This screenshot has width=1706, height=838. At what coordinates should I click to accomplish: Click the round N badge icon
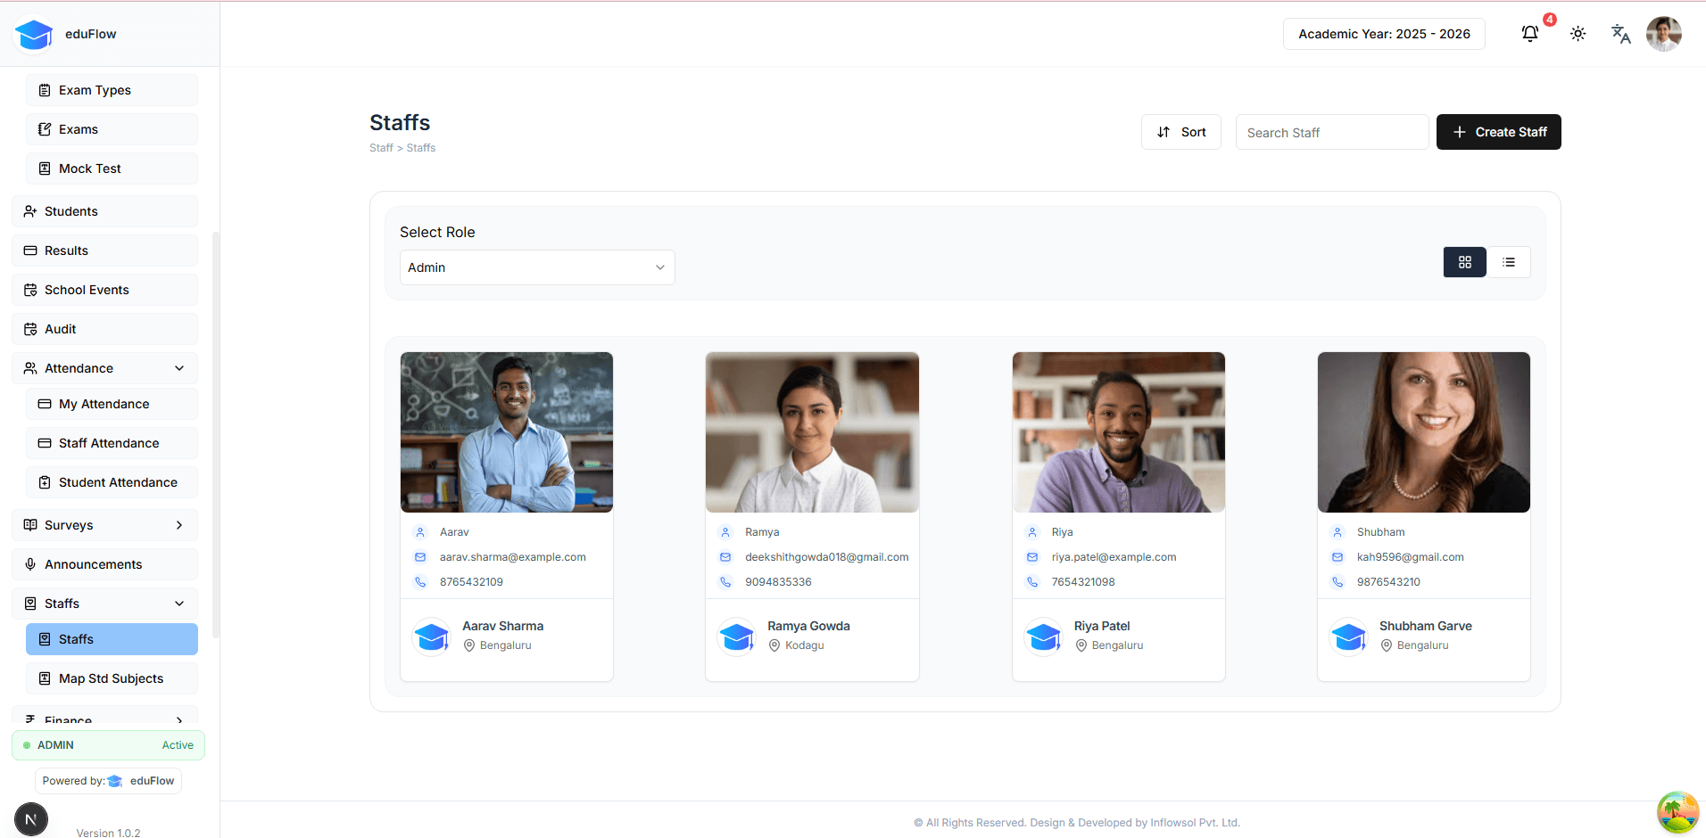click(31, 819)
